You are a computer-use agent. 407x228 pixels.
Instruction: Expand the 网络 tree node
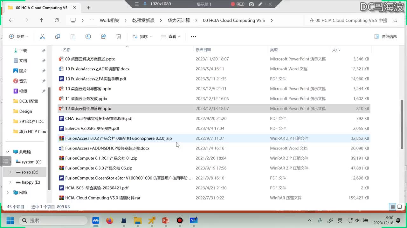coord(8,193)
